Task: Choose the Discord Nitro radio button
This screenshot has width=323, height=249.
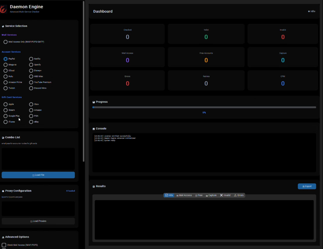Action: click(31, 88)
